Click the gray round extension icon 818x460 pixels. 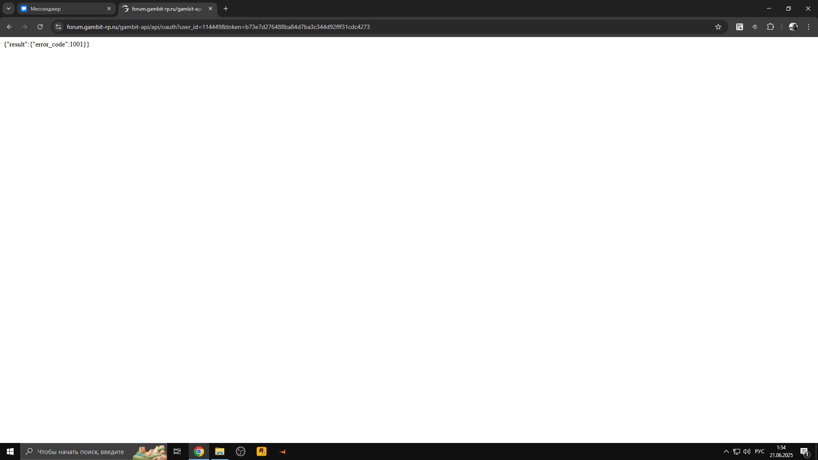(755, 27)
